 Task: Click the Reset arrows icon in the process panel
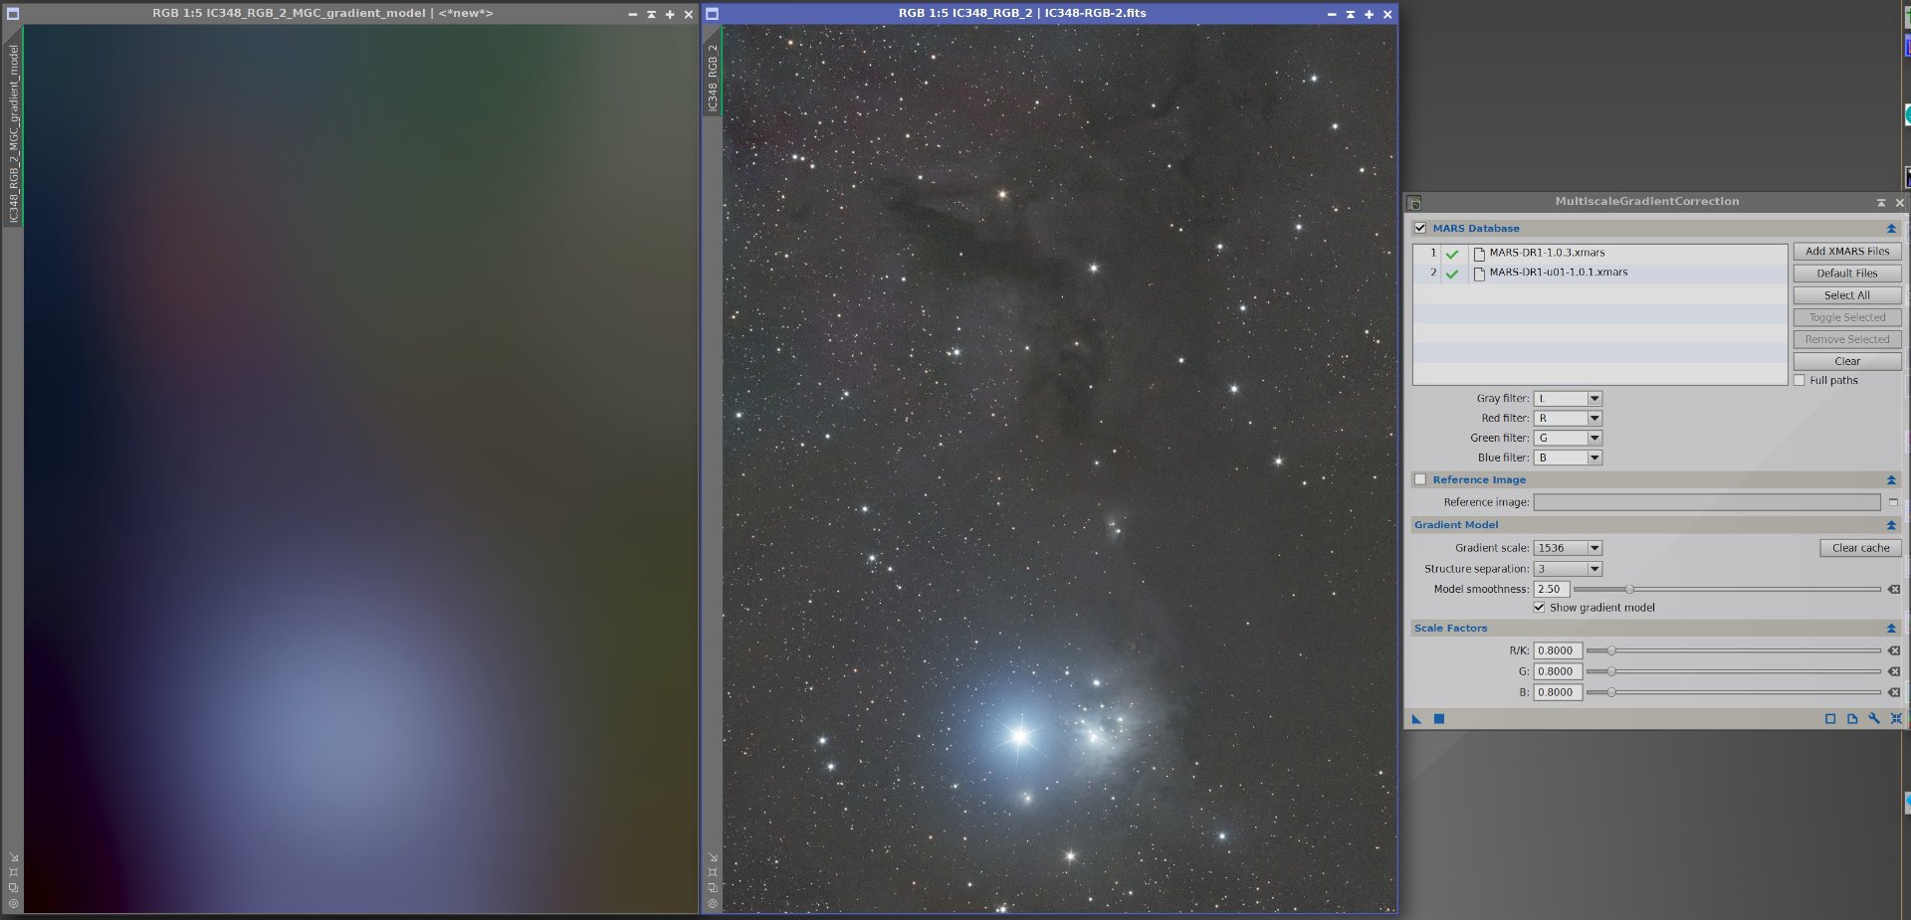[x=1896, y=719]
